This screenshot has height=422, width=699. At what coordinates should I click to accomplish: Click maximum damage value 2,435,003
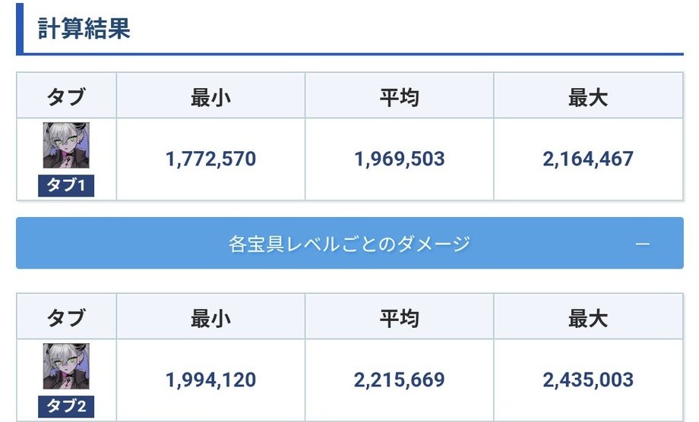(588, 379)
